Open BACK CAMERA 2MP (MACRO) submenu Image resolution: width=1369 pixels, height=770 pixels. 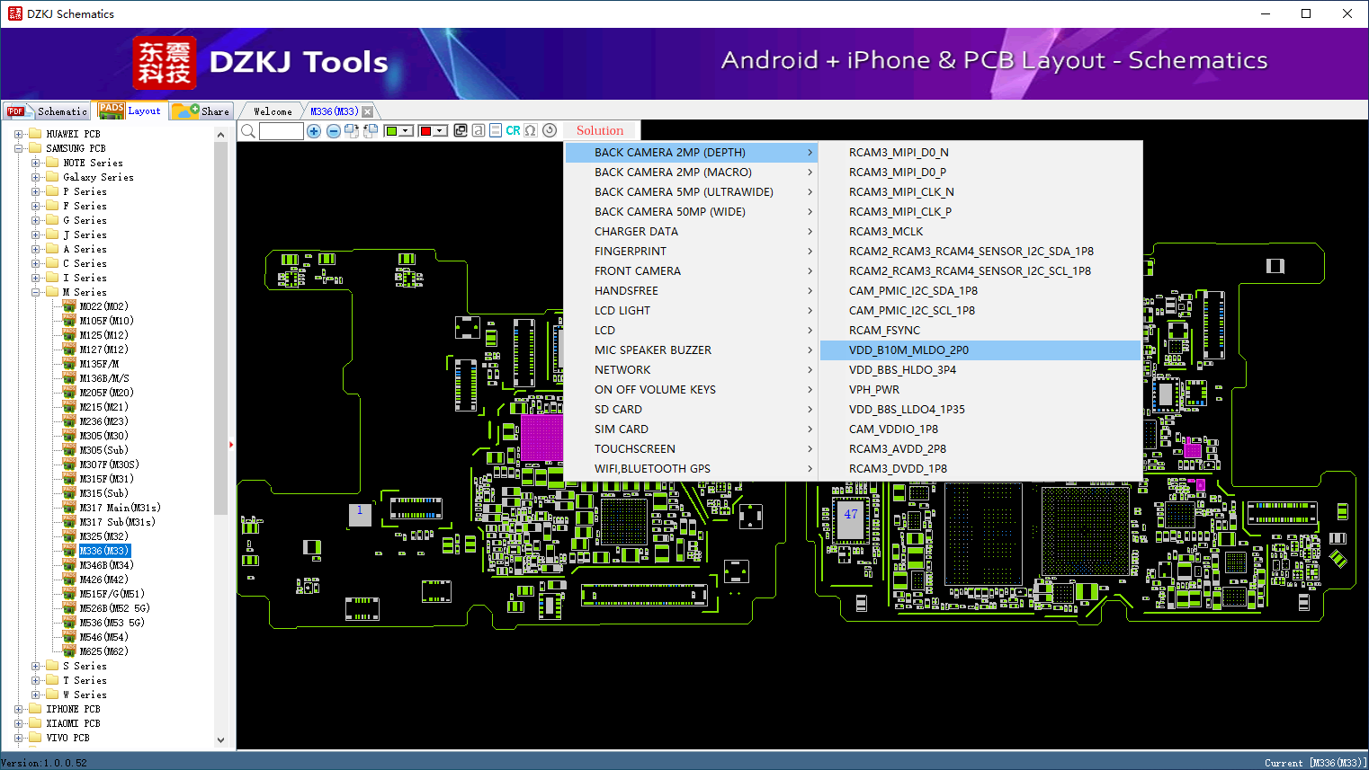[691, 173]
